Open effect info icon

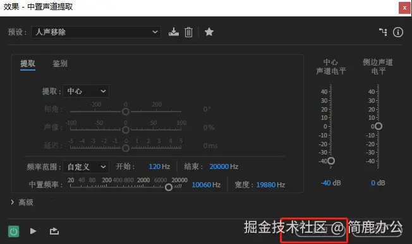[398, 32]
